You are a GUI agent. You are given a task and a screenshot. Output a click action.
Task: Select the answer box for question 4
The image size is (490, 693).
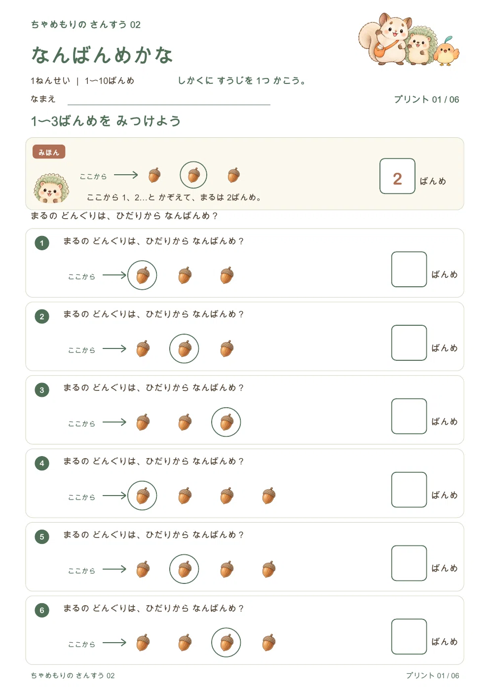pos(409,490)
